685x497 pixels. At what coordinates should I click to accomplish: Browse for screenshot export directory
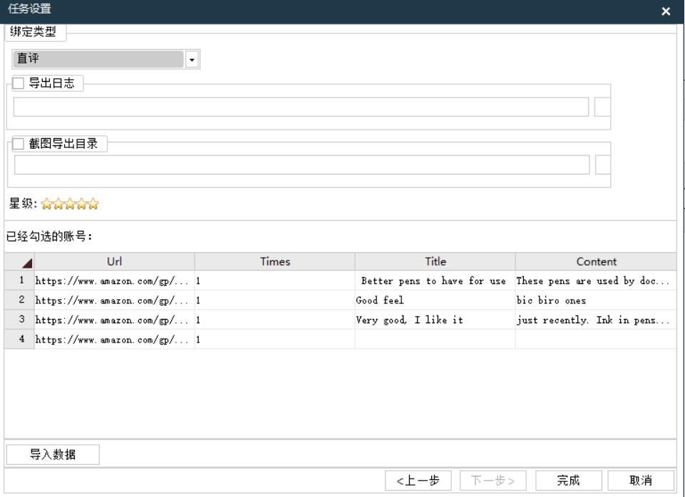[603, 165]
